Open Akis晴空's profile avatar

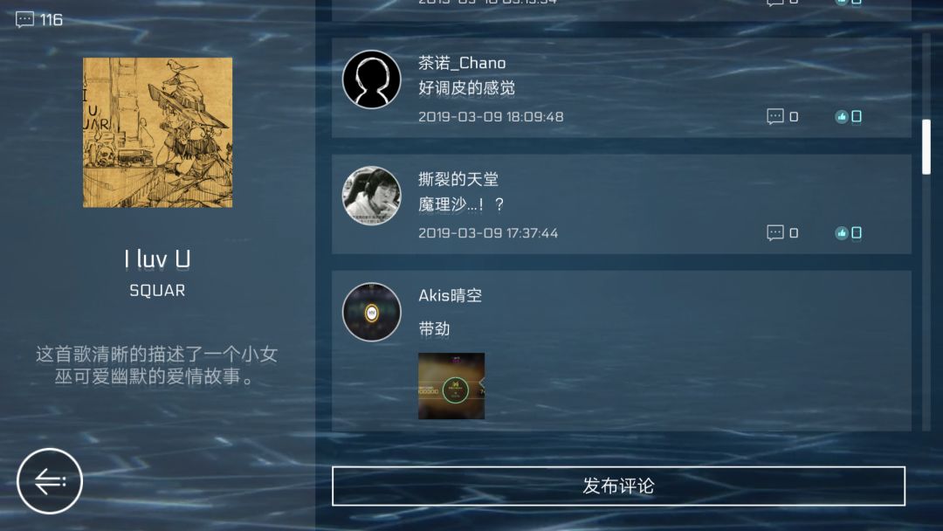(x=372, y=312)
